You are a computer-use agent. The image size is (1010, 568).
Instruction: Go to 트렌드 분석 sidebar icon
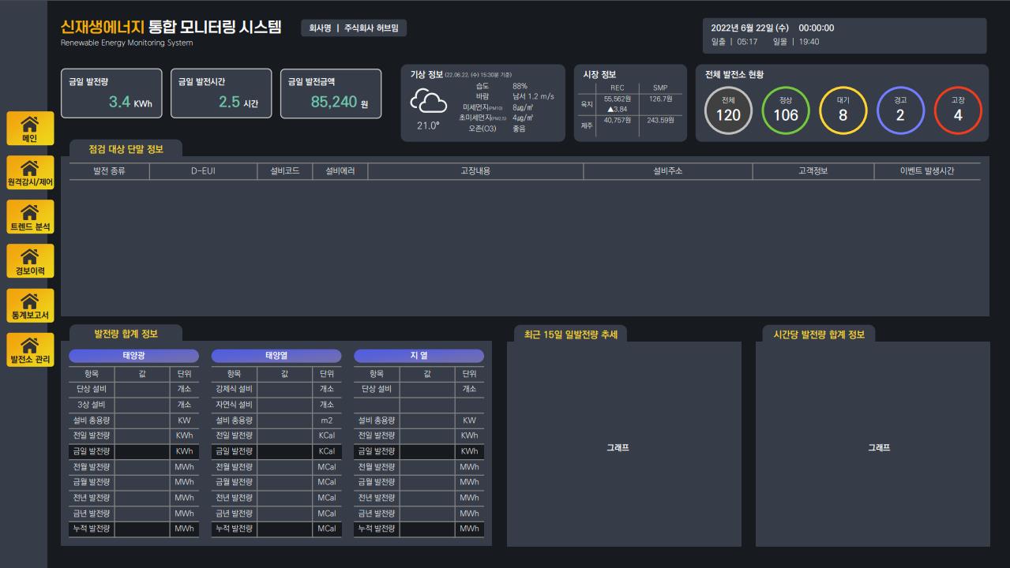[x=30, y=216]
